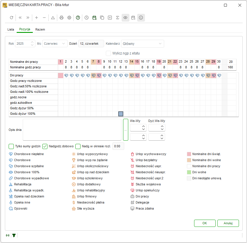Click the down arrow of the lower Dyż.We-Wy field
Screen dimensions: 247x243
click(162, 138)
